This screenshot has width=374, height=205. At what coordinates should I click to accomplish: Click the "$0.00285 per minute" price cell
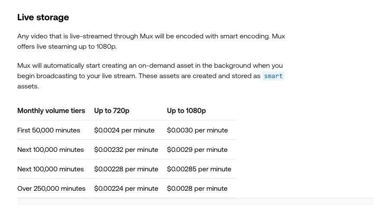[199, 169]
